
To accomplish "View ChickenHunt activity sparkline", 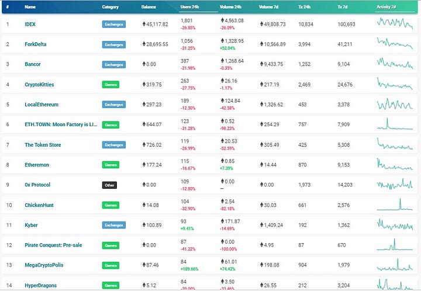I will 395,204.
